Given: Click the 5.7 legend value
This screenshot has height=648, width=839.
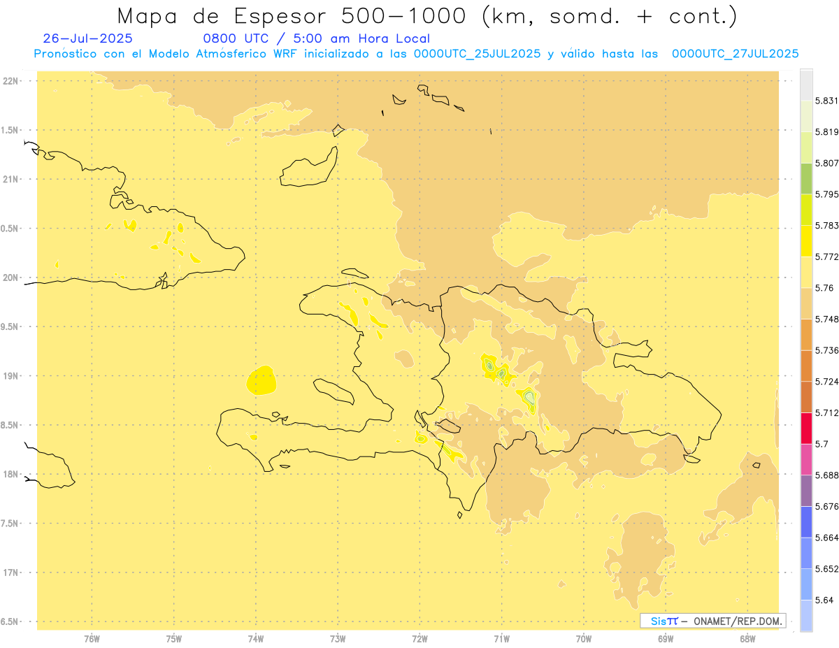Looking at the screenshot, I should pyautogui.click(x=822, y=444).
